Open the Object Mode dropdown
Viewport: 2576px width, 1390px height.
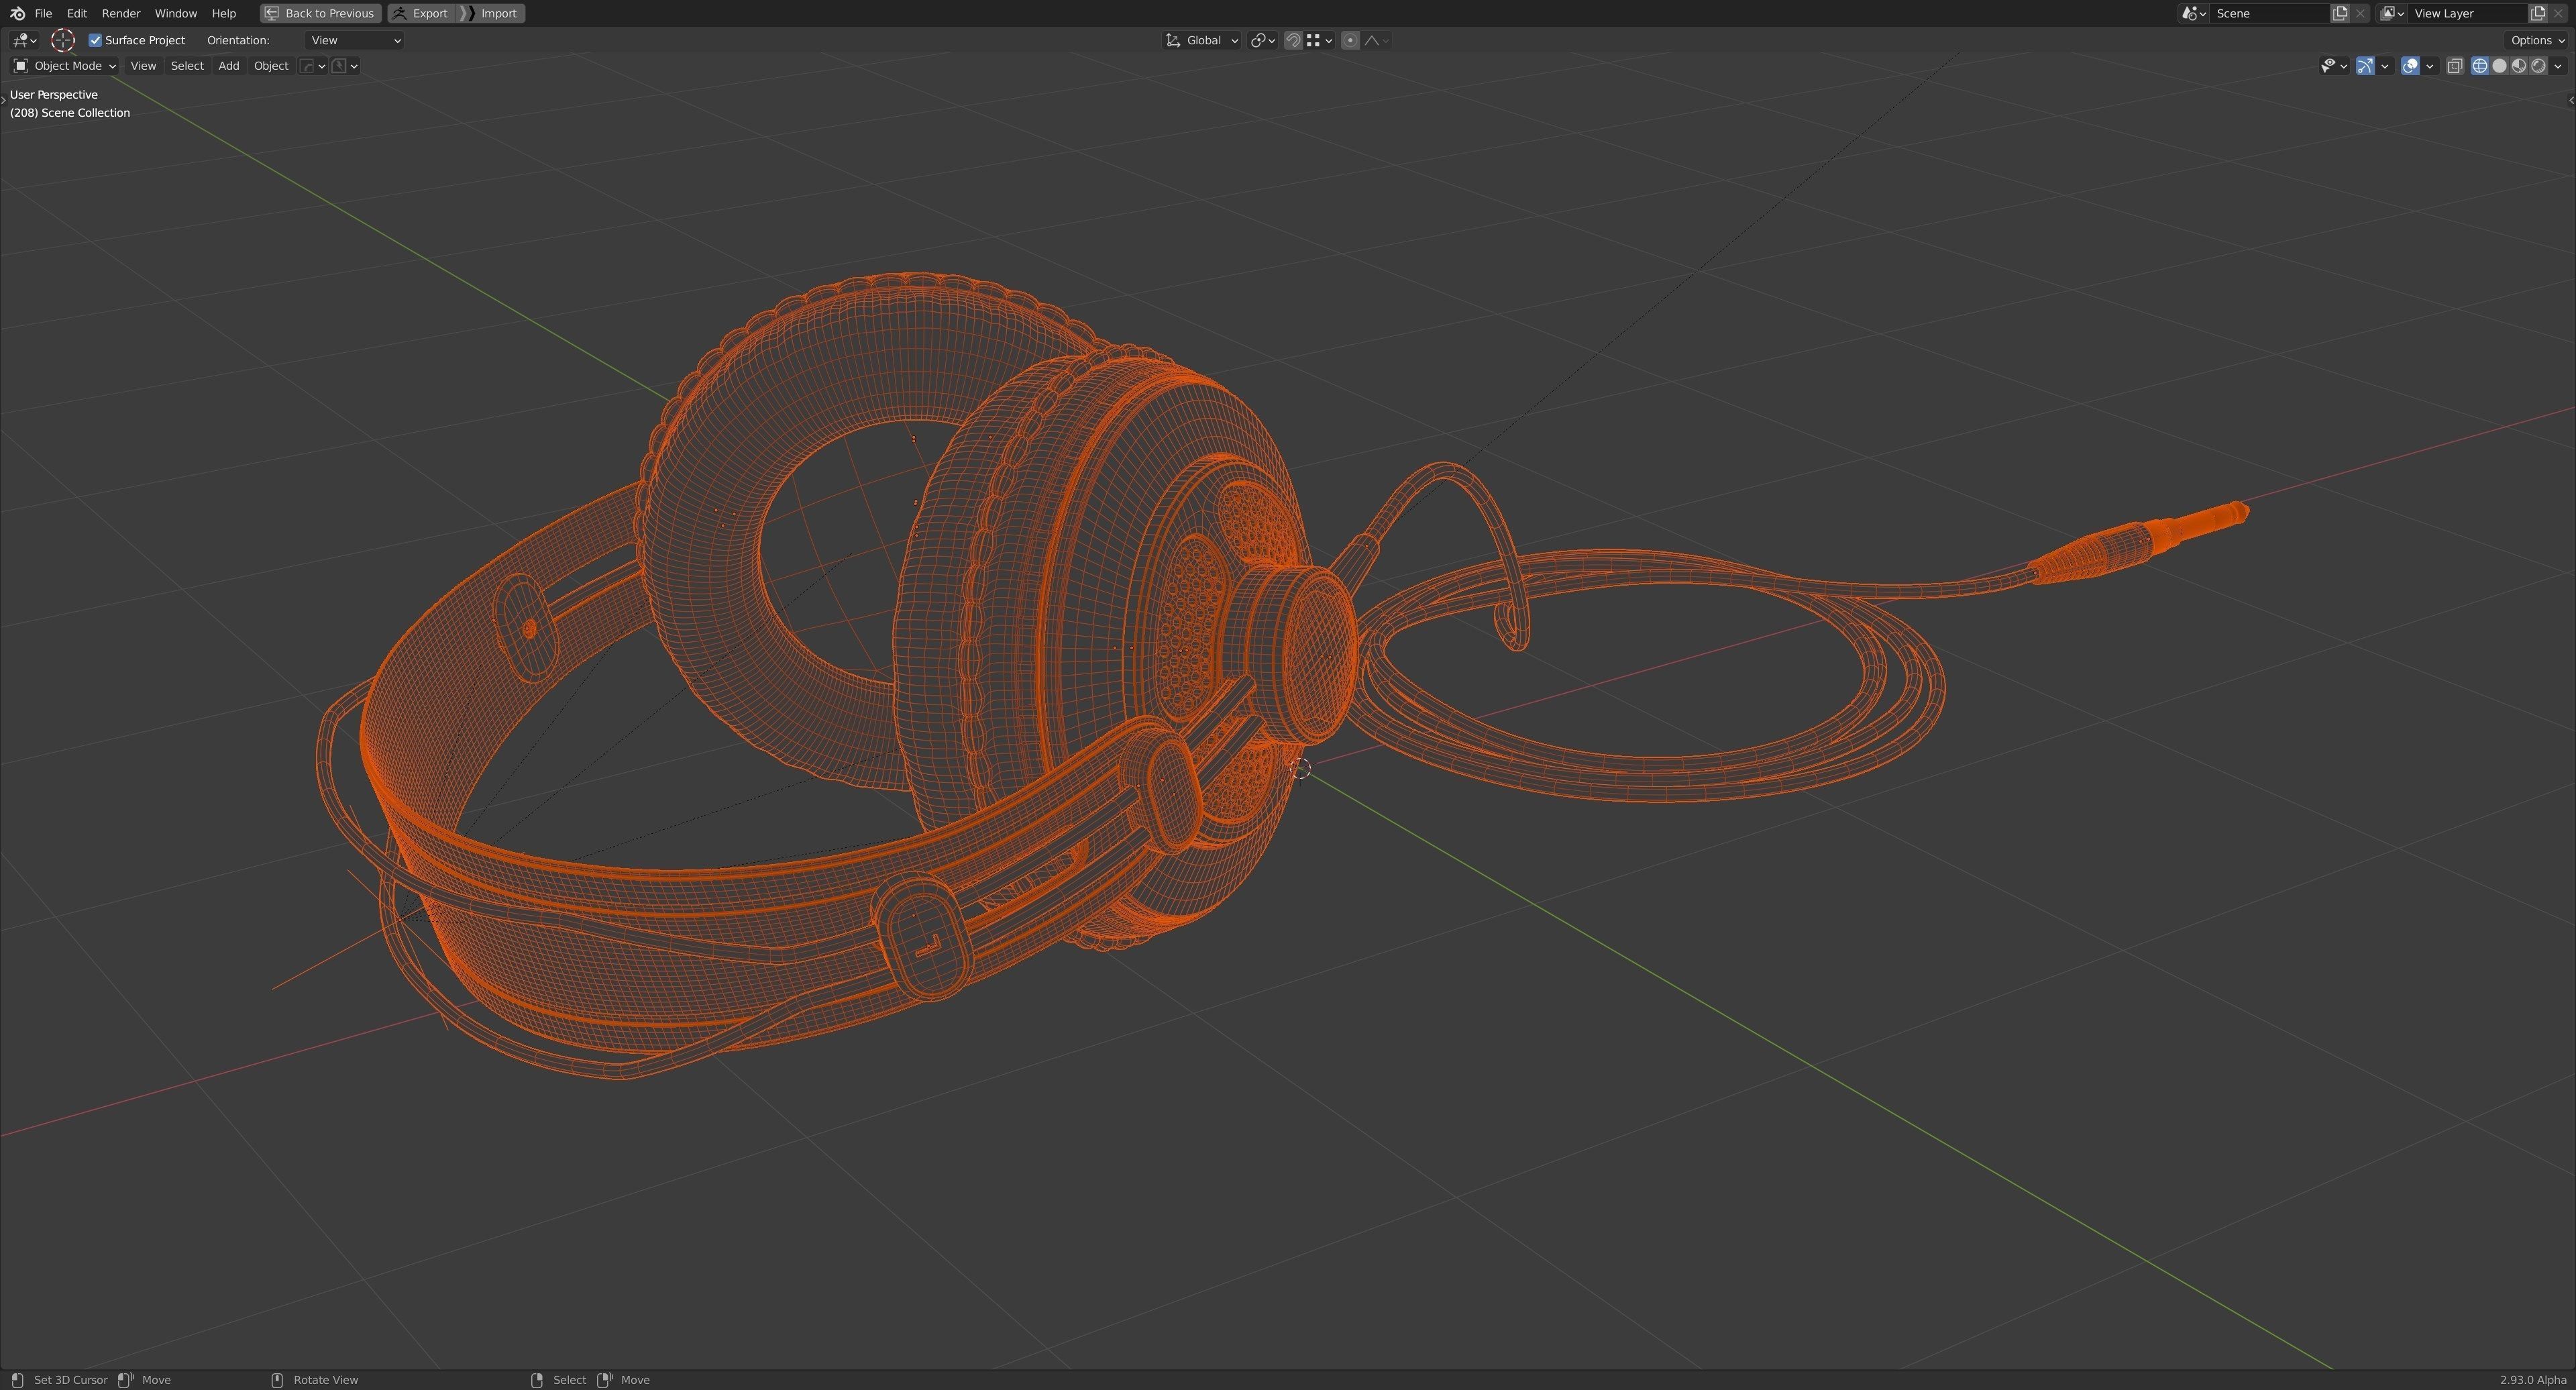click(x=64, y=66)
